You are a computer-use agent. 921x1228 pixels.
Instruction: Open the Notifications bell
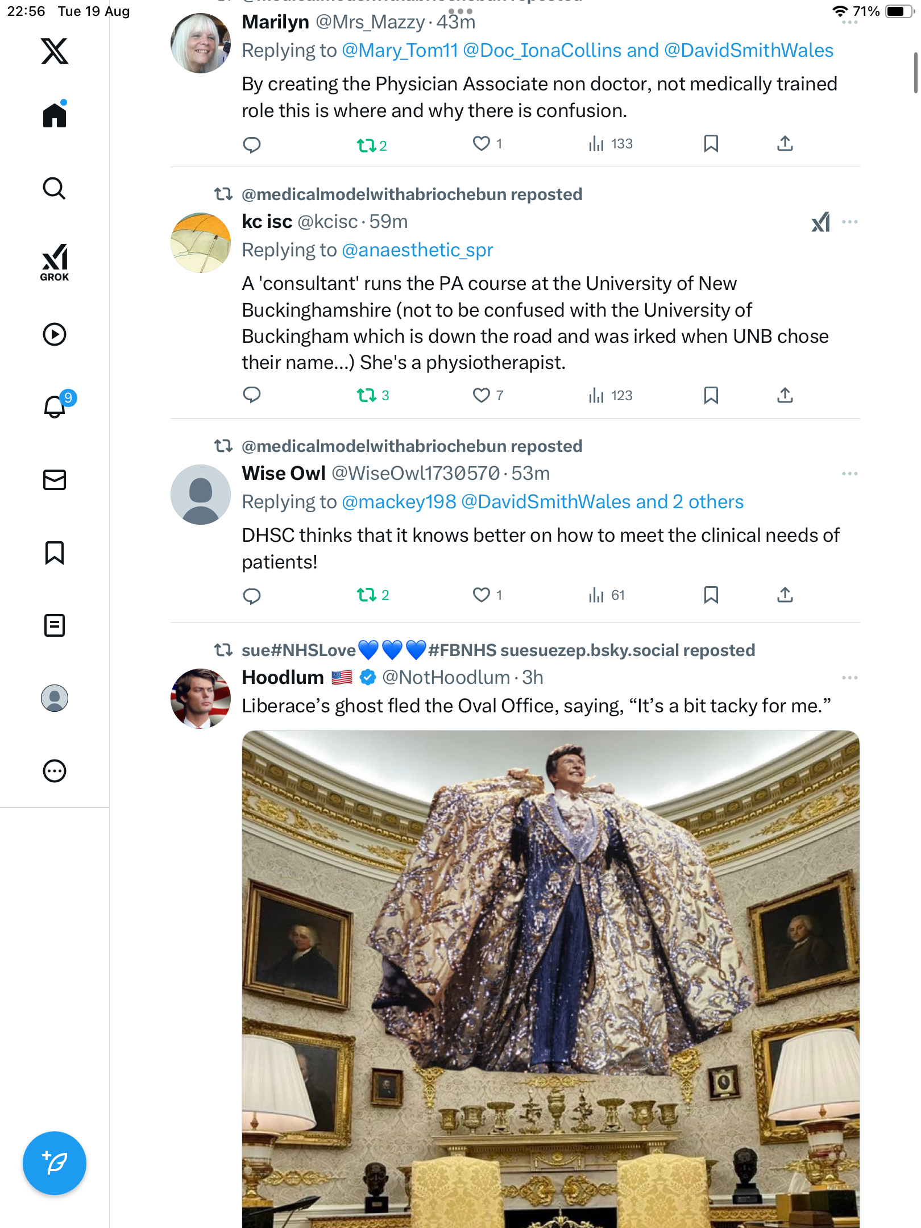[x=55, y=406]
